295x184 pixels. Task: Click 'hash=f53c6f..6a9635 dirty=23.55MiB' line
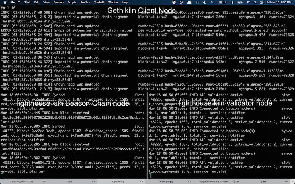tap(38, 80)
